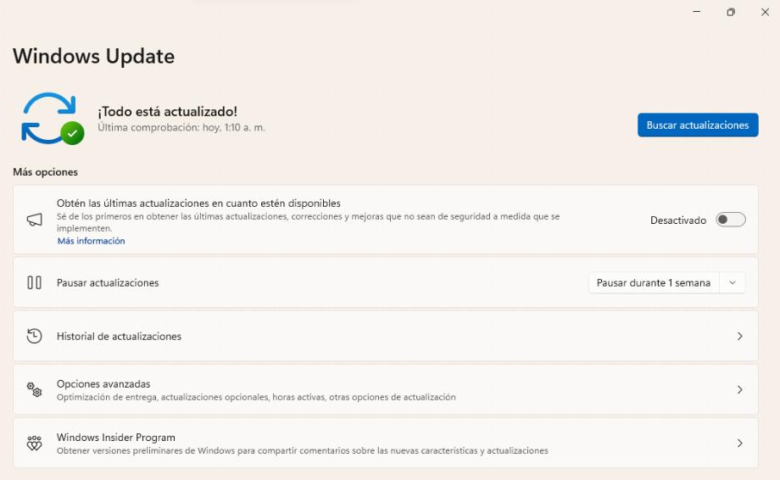Click the megaphone icon for latest updates
Screen dimensions: 780x480
[x=34, y=220]
